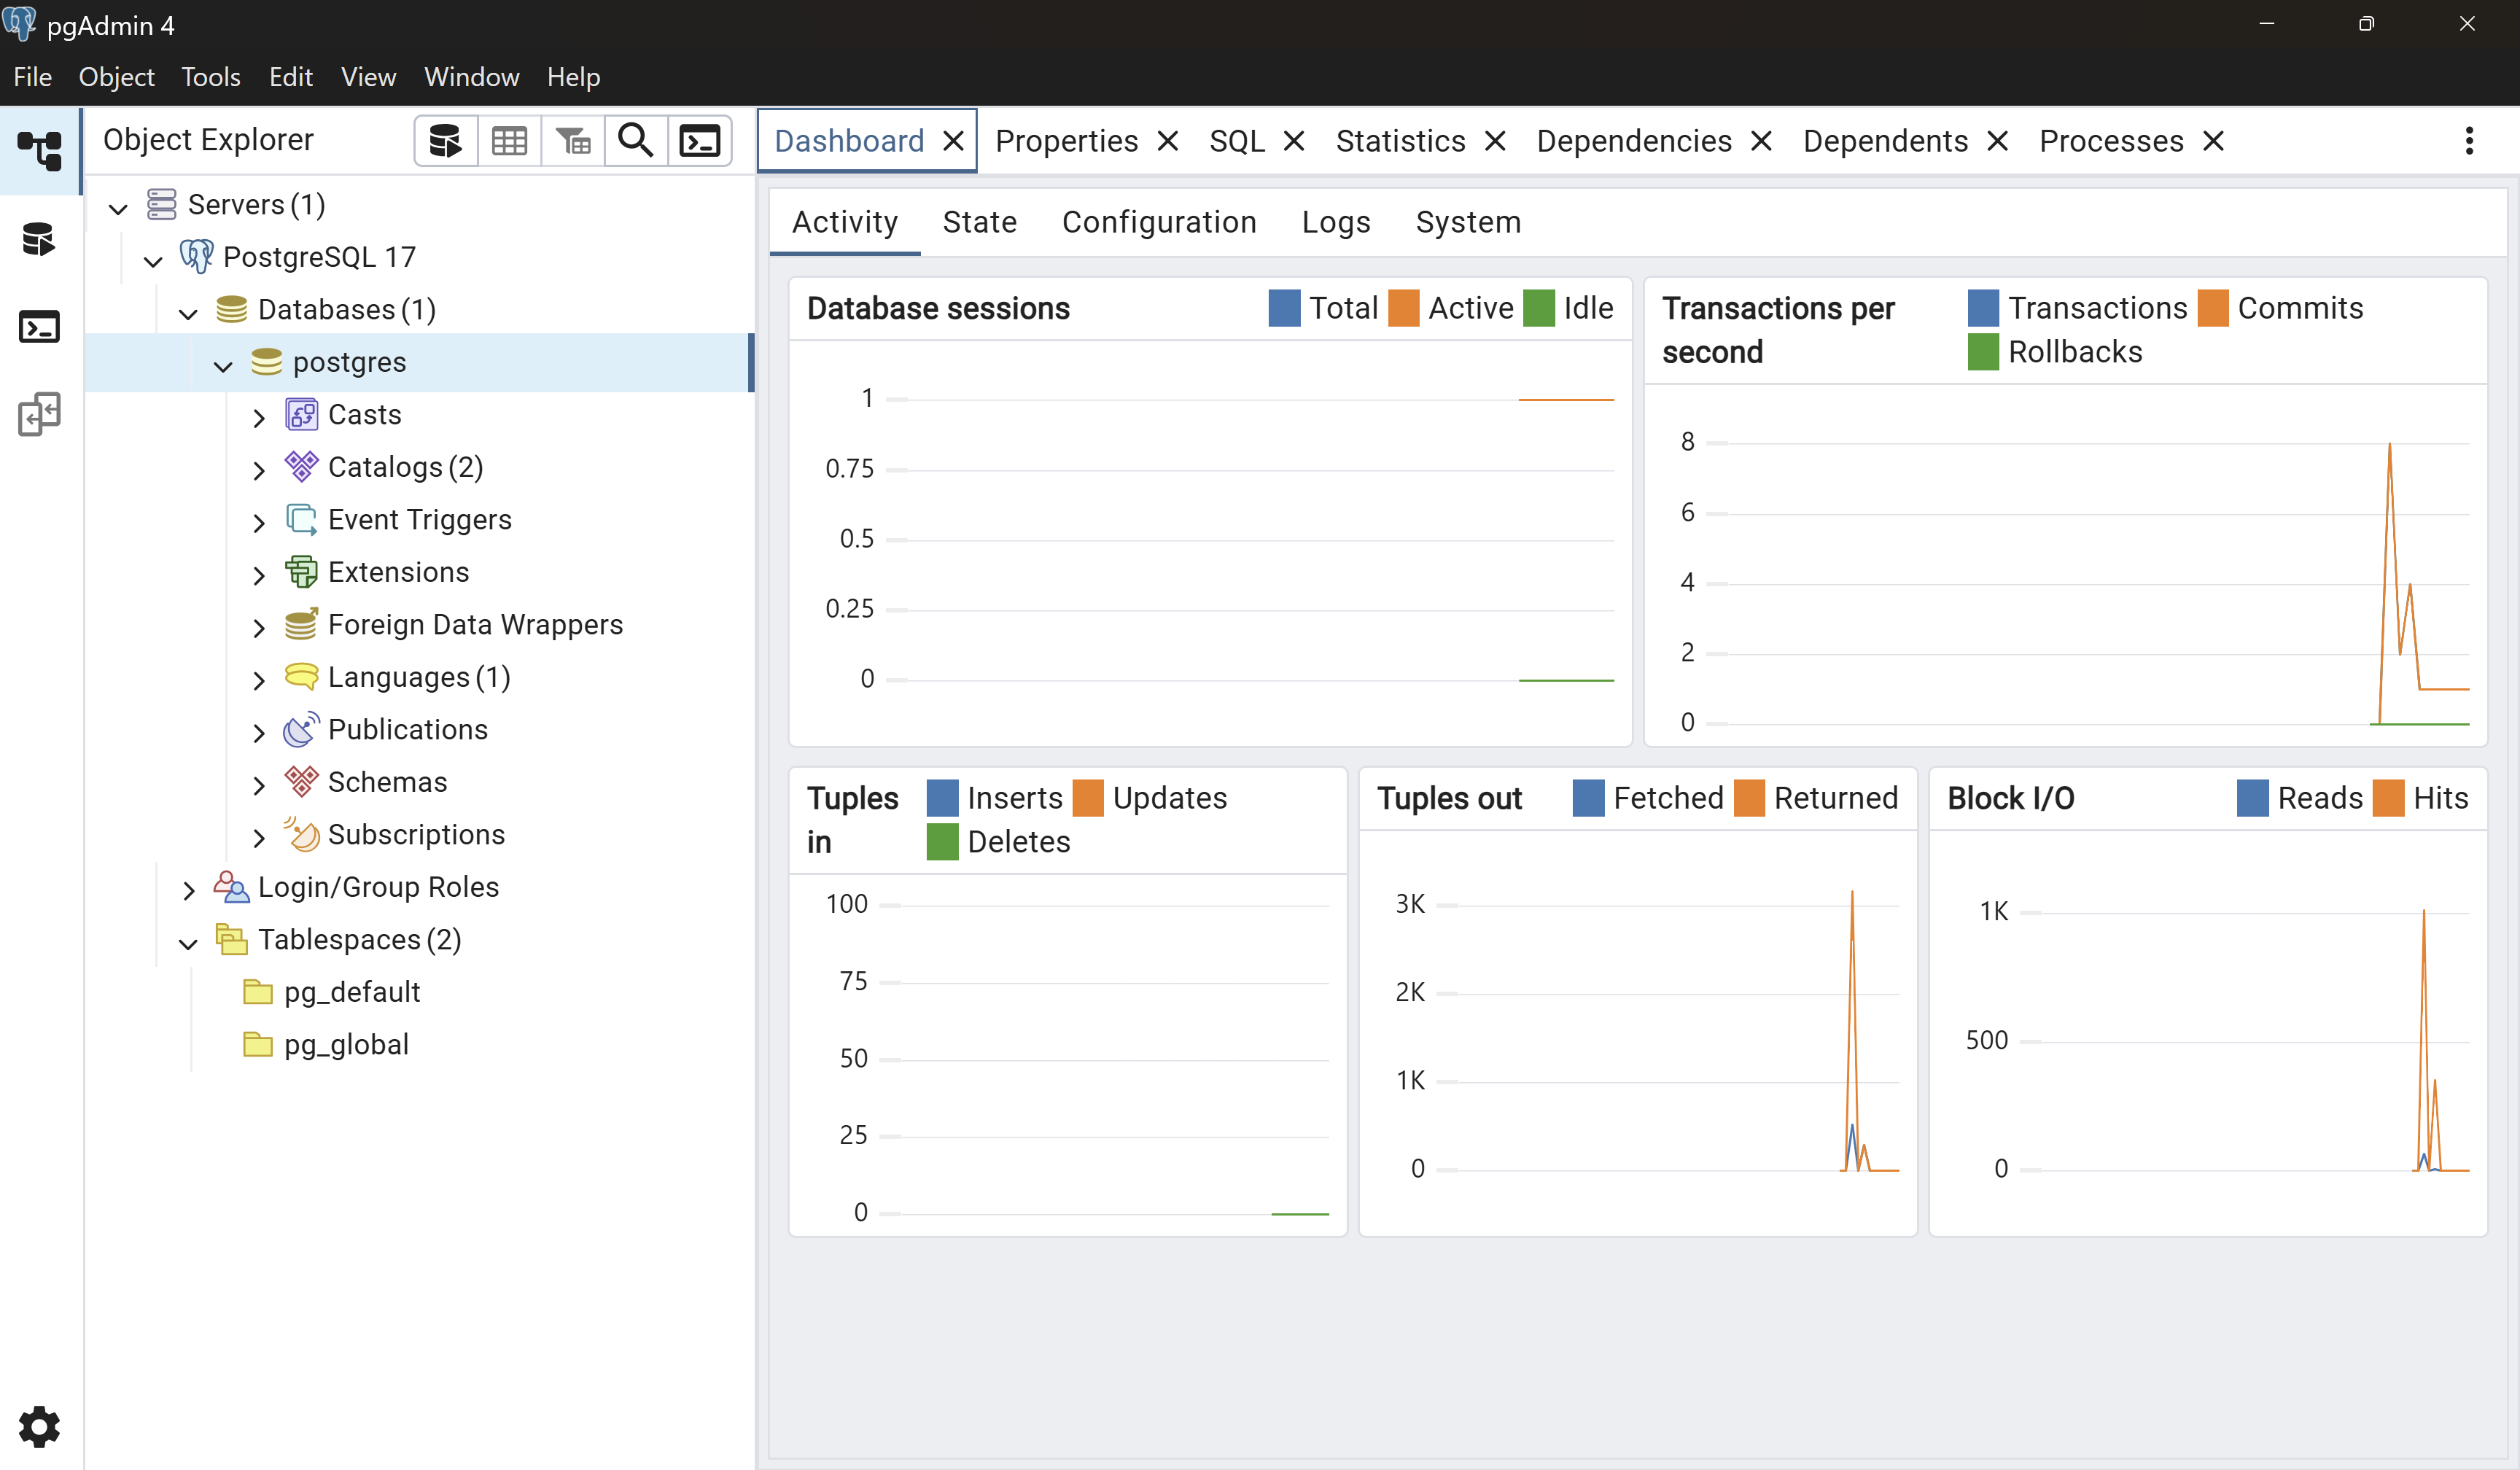This screenshot has height=1470, width=2520.
Task: Open the Object Explorer sidebar icon
Action: click(40, 151)
